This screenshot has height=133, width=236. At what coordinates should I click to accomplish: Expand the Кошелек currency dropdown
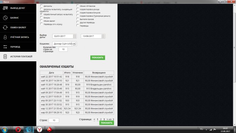pos(74,44)
